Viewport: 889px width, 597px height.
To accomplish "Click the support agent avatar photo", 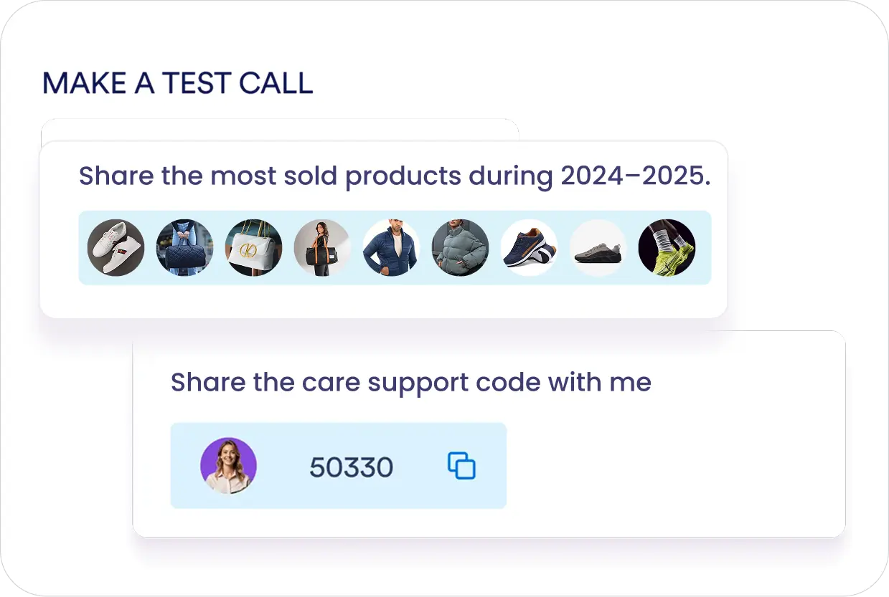I will (x=228, y=466).
